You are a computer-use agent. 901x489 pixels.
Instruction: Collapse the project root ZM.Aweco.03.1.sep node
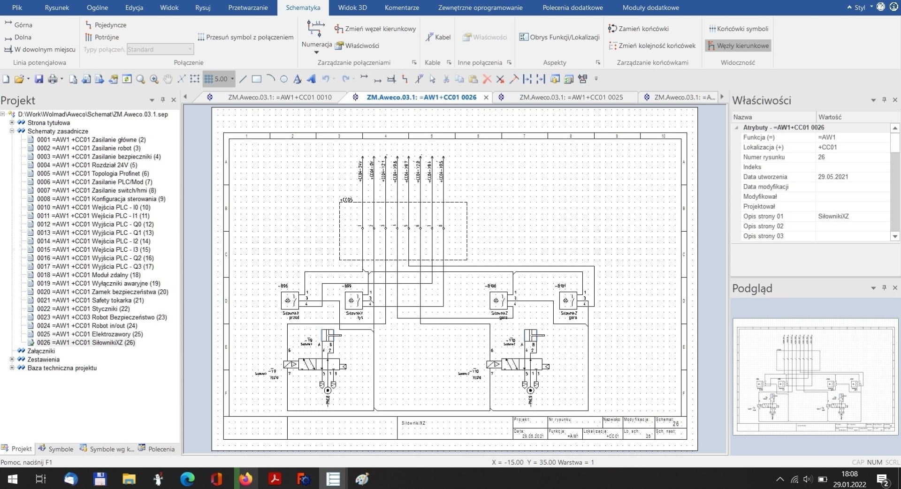pyautogui.click(x=3, y=114)
